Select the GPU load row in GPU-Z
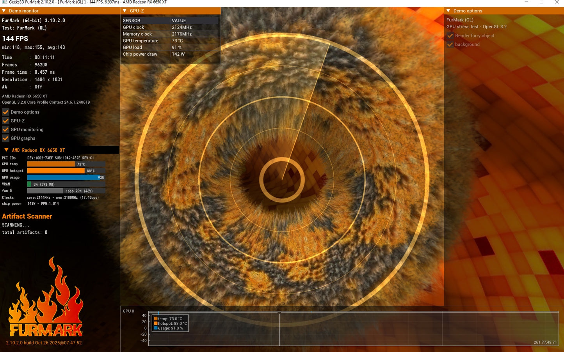This screenshot has width=564, height=352. click(171, 48)
